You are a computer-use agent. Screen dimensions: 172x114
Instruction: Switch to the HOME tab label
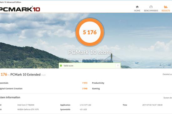(x=137, y=11)
